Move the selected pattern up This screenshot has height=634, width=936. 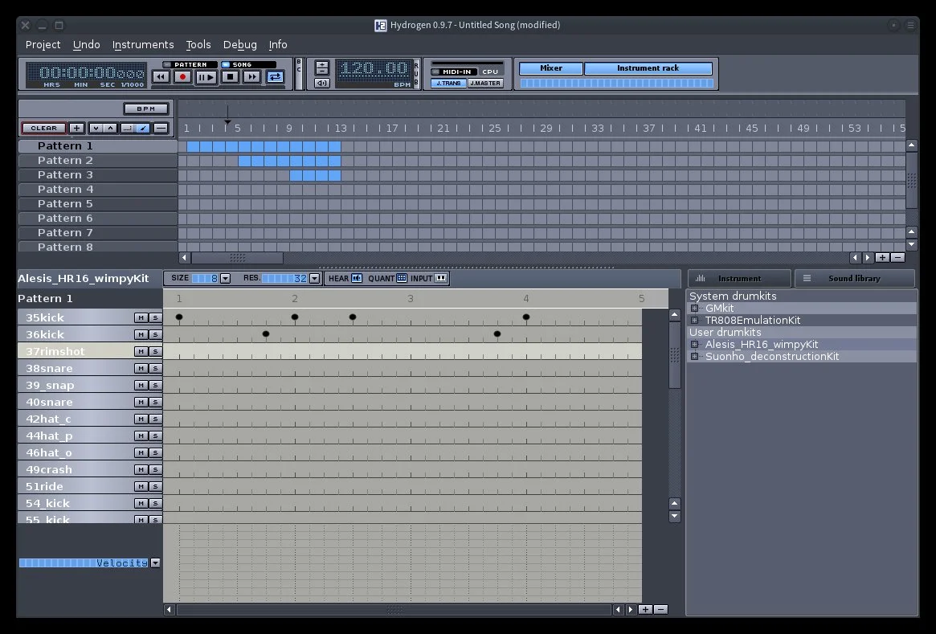click(110, 128)
